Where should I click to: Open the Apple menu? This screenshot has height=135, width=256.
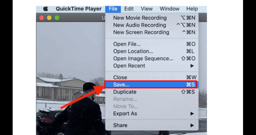[45, 9]
